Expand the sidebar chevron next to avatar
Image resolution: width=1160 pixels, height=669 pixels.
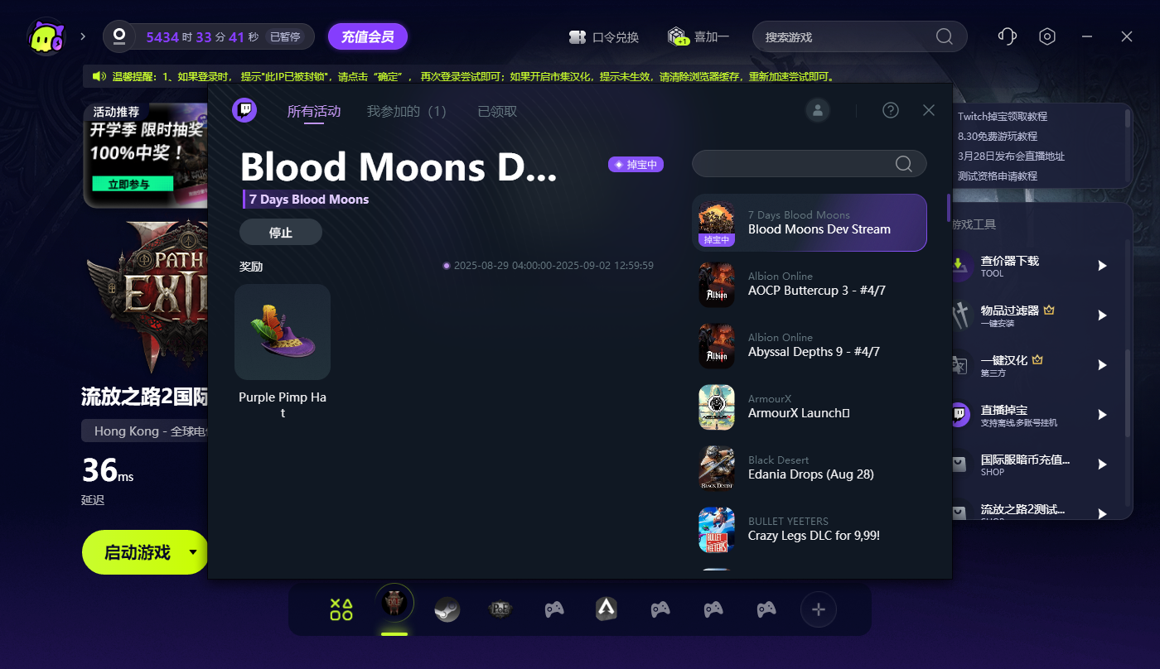coord(83,36)
